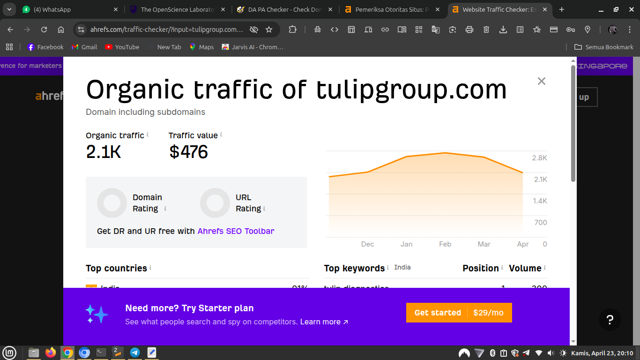Click the Top keywords info icon
This screenshot has width=640, height=360.
(x=388, y=268)
